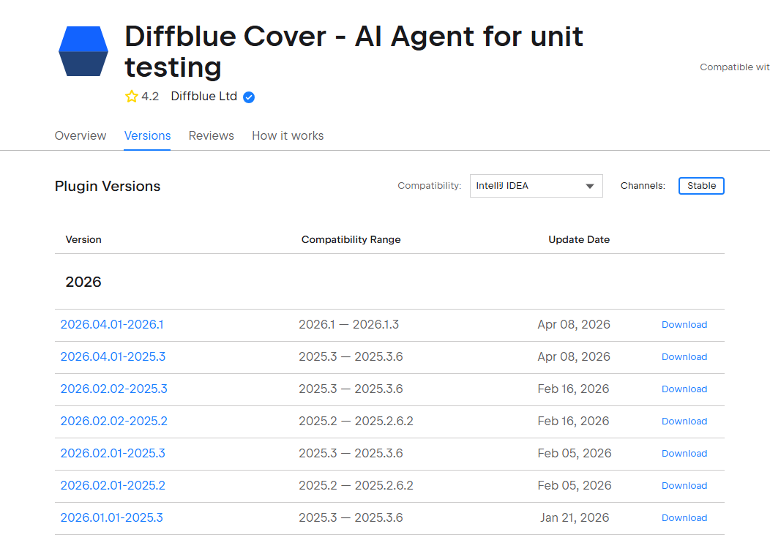770x543 pixels.
Task: Click the yellow star rating icon
Action: 132,96
